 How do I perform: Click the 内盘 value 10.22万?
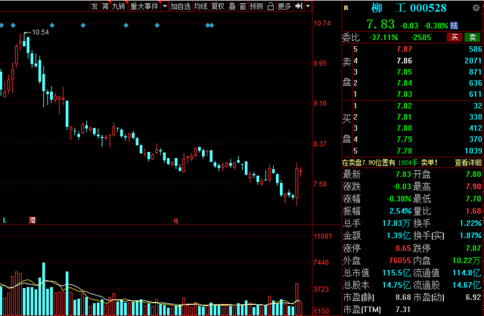(467, 261)
